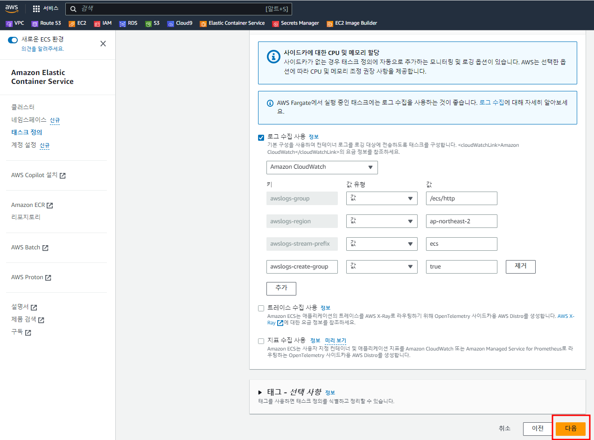The height and width of the screenshot is (440, 594).
Task: Click 의견을 알려주세요 feedback link
Action: tap(42, 48)
